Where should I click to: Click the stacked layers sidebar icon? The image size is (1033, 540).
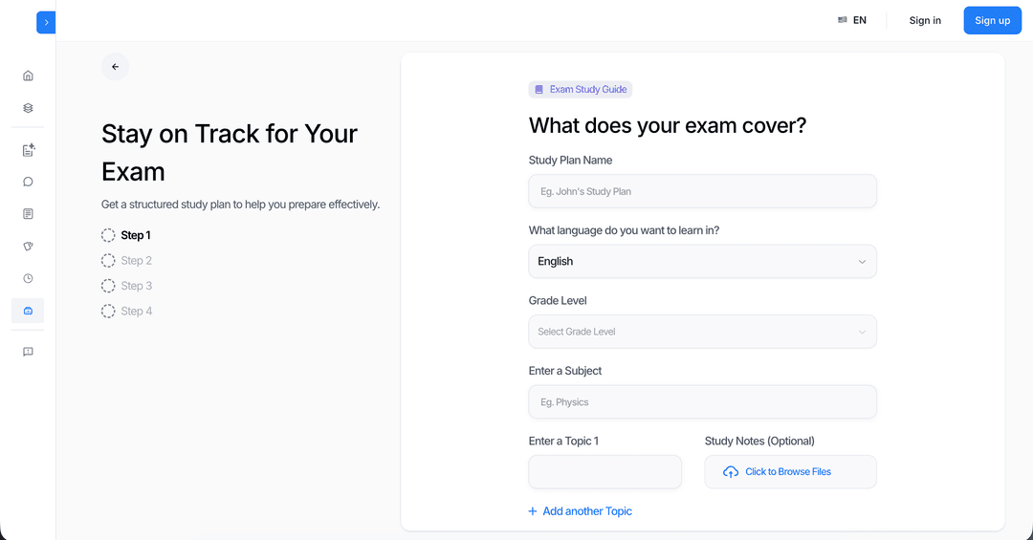[x=28, y=108]
